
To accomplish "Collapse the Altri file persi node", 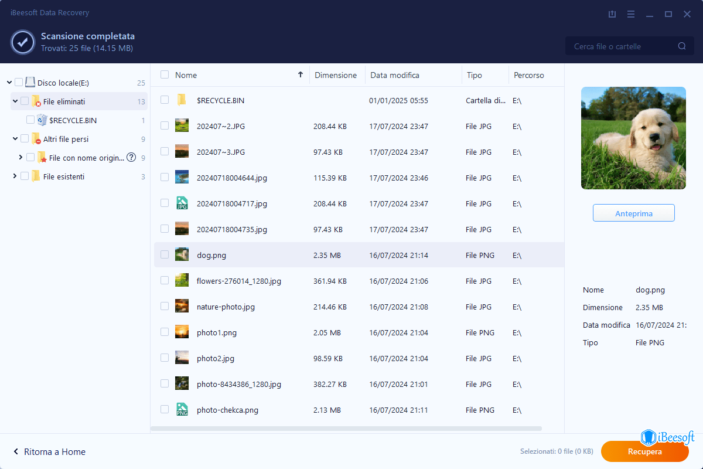I will pyautogui.click(x=15, y=139).
